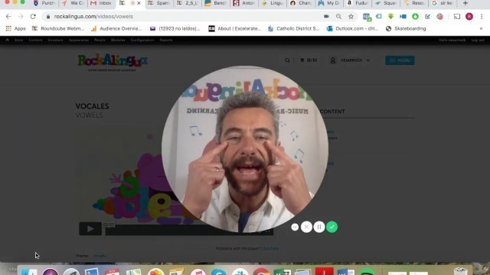Screen dimensions: 490x275
Task: Open the Rockalingua site search
Action: 287,60
